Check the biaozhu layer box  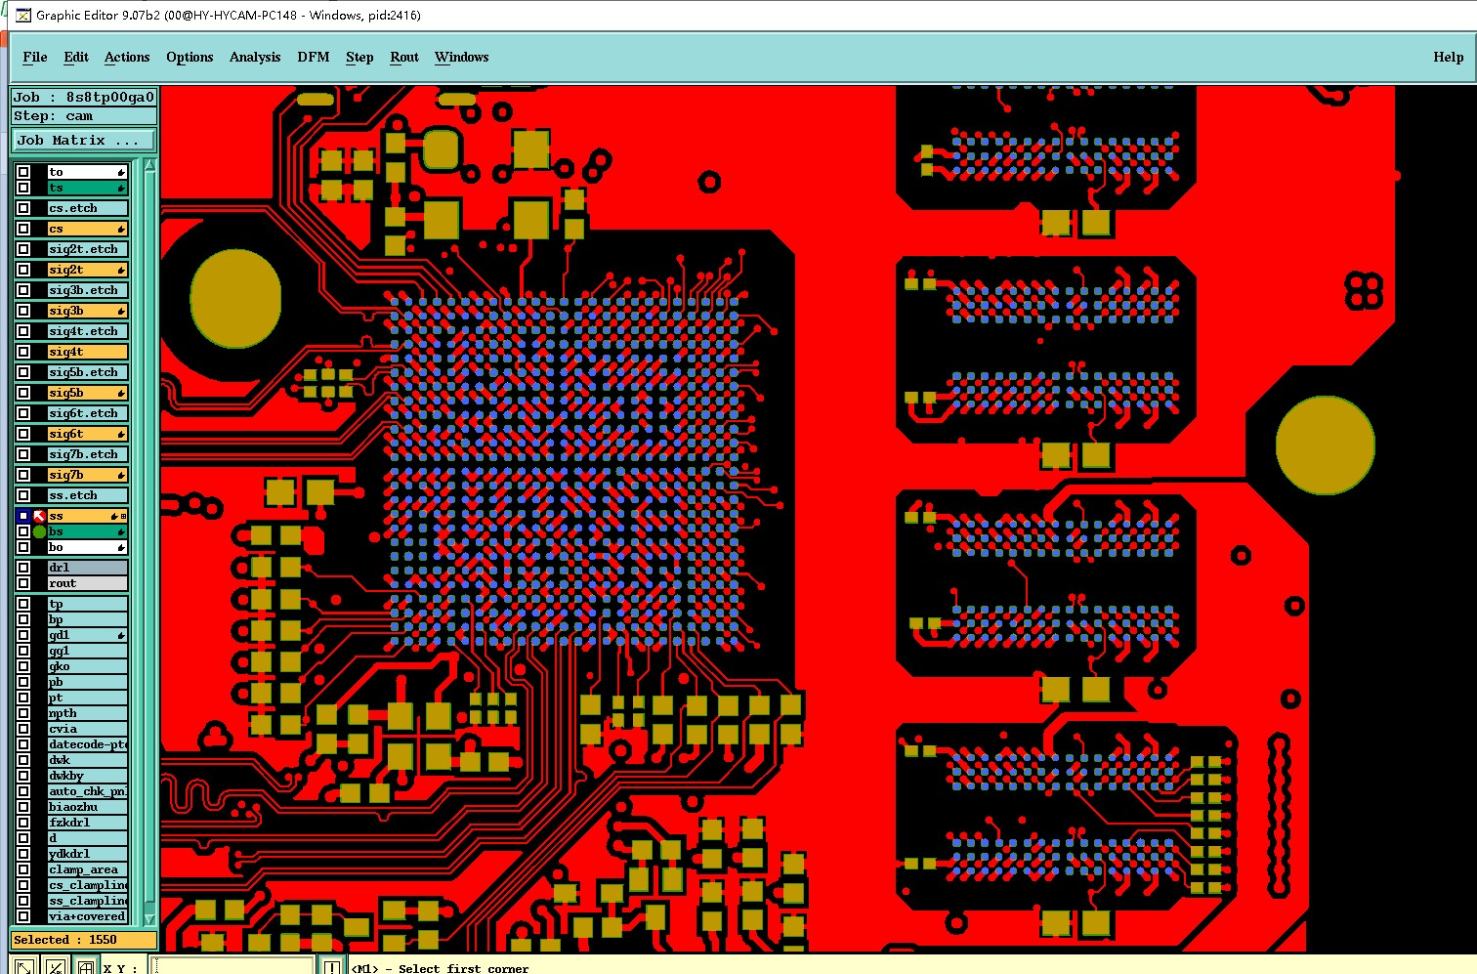click(23, 807)
